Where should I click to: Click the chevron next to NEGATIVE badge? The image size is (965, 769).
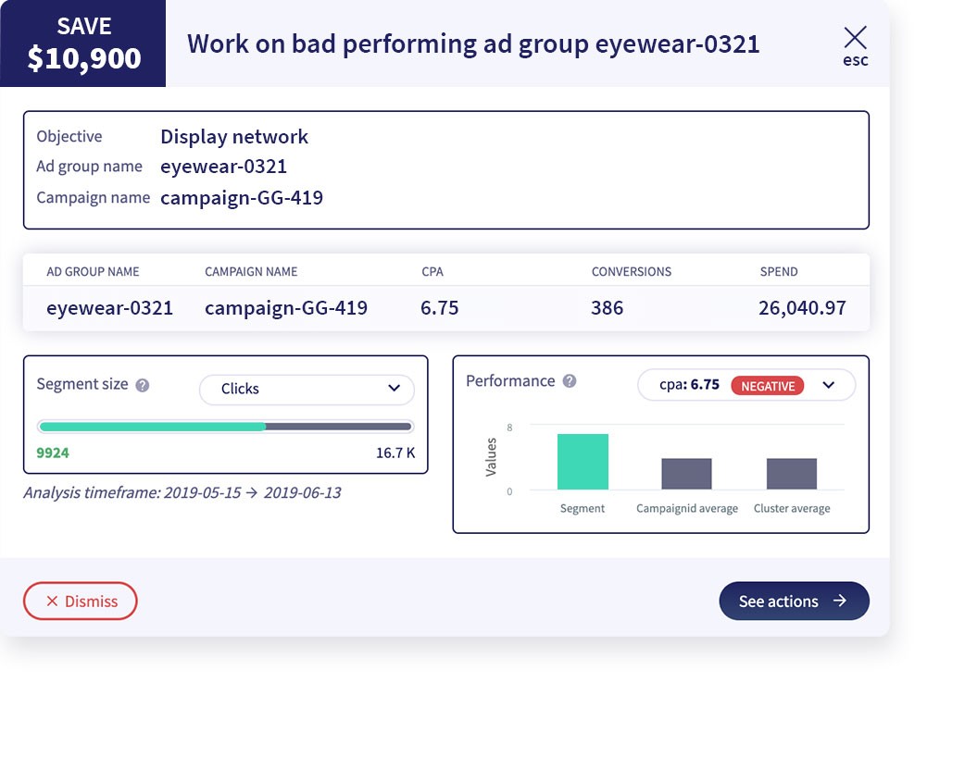coord(828,385)
